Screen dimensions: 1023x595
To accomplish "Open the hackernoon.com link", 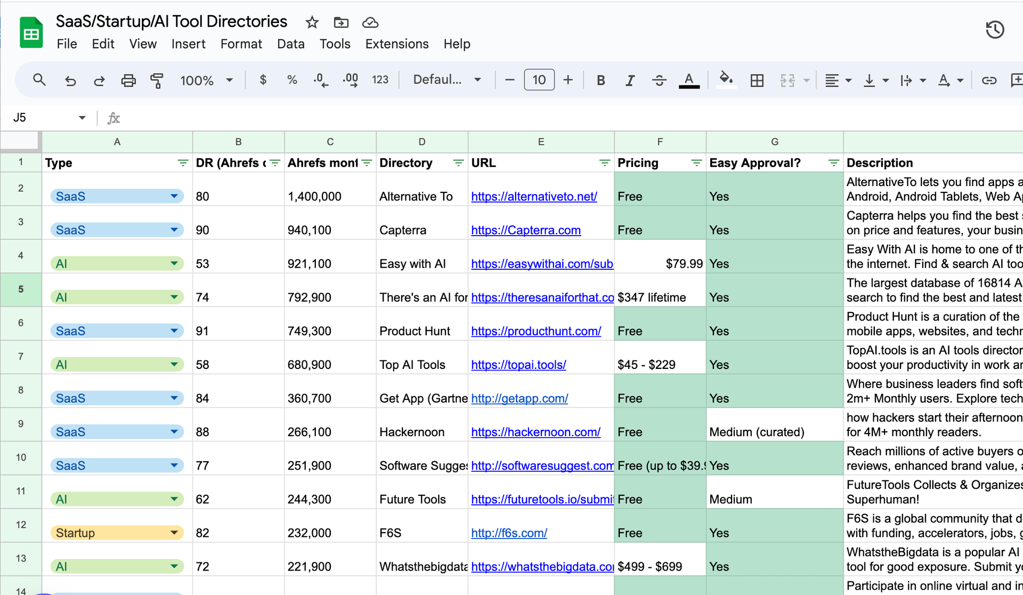I will coord(535,432).
